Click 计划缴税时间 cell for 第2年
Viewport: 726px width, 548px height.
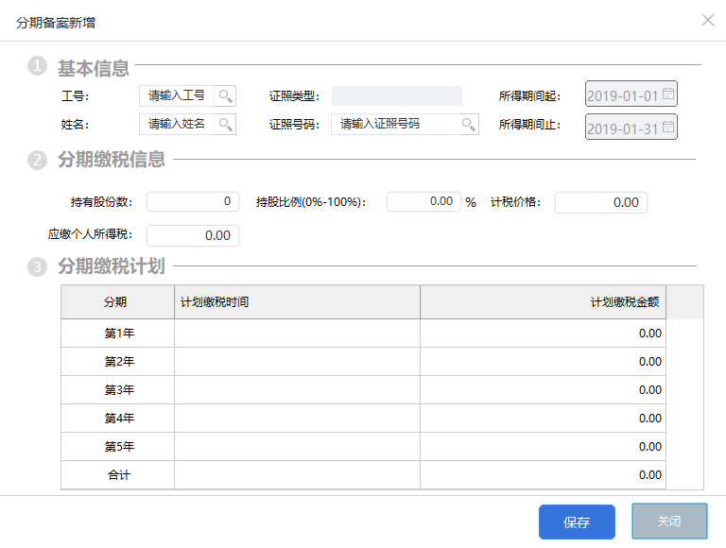297,362
